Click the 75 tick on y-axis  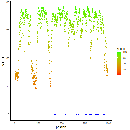[x=8, y=30]
